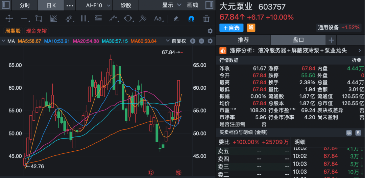Image resolution: width=365 pixels, height=178 pixels.
Task: Activate the eraser tool
Action: pyautogui.click(x=176, y=18)
